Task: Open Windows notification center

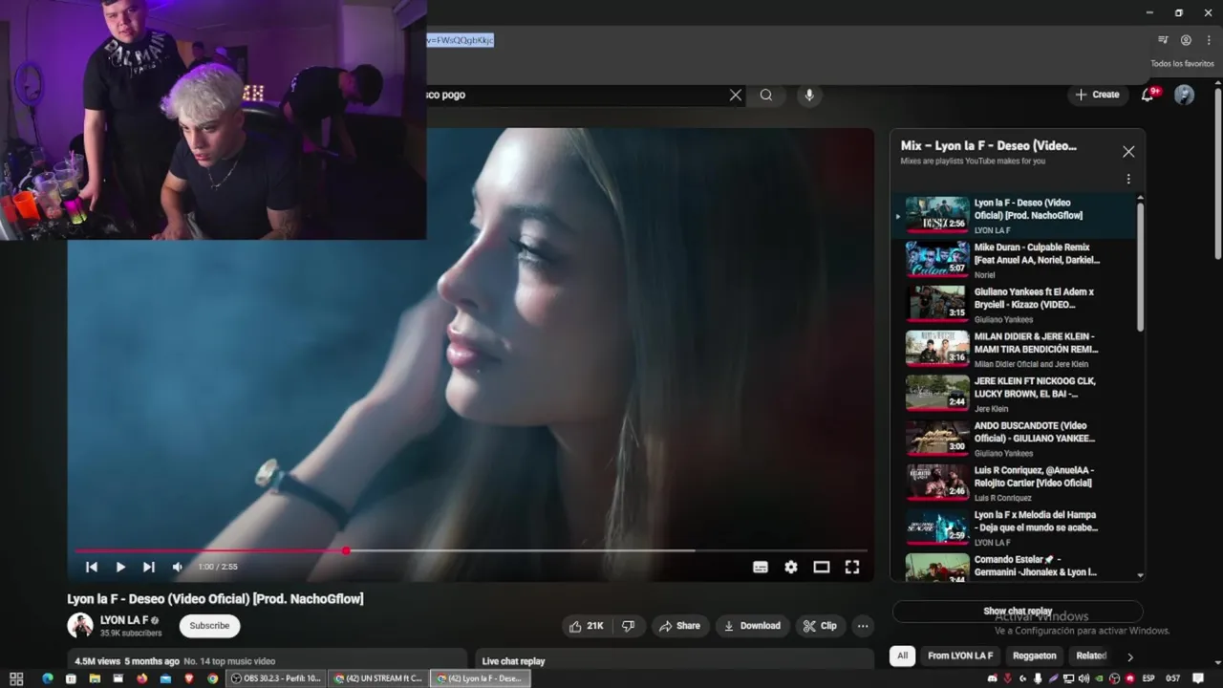Action: (x=1198, y=678)
